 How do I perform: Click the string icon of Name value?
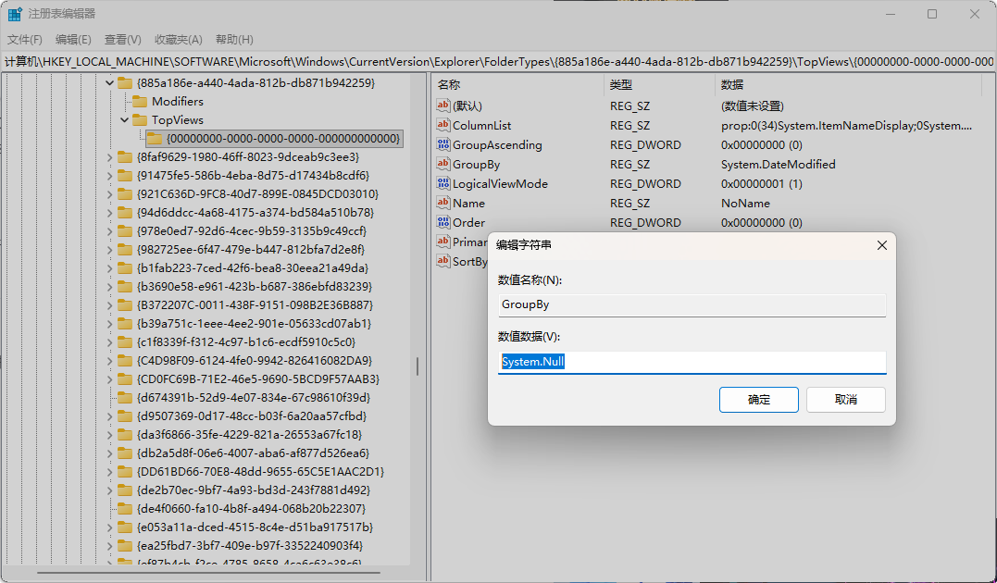(443, 203)
